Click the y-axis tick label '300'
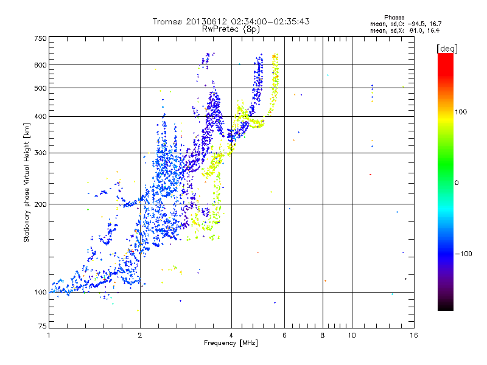Image resolution: width=487 pixels, height=365 pixels. [40, 153]
